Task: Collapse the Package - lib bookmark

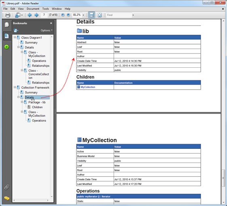Action: point(22,102)
